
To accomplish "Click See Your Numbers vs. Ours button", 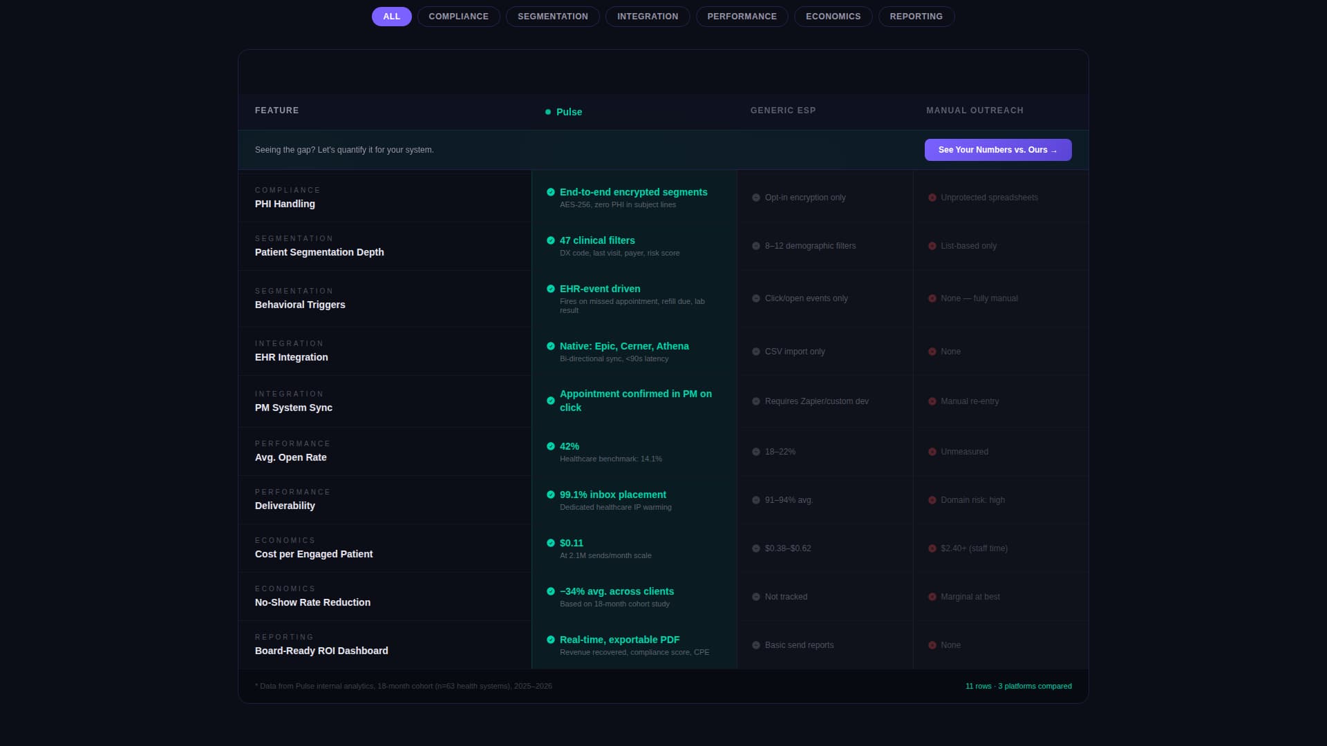I will [998, 150].
